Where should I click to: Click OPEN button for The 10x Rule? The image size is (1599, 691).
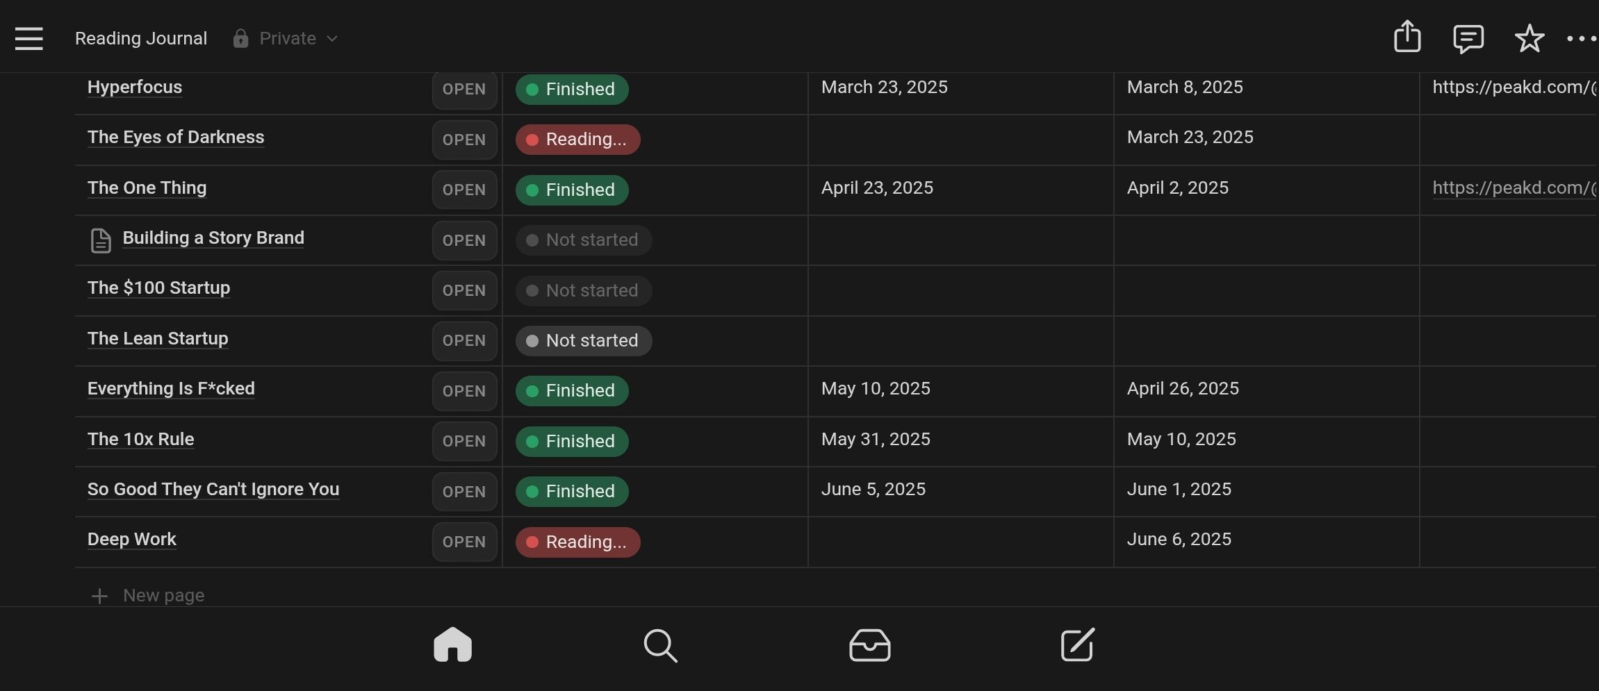(x=464, y=441)
